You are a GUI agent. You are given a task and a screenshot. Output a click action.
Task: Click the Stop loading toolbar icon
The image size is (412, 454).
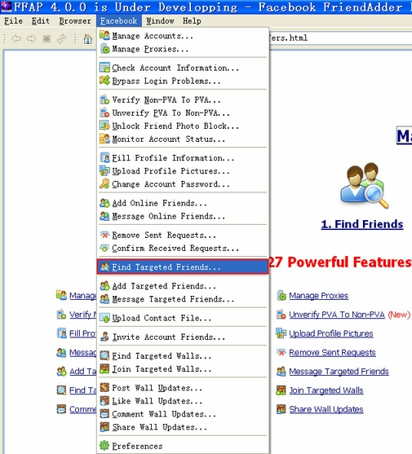(47, 38)
